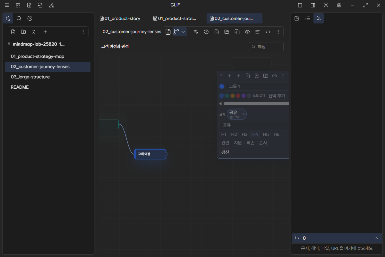The width and height of the screenshot is (385, 257).
Task: Click the horizontal scrollbar left arrow
Action: [x=220, y=104]
